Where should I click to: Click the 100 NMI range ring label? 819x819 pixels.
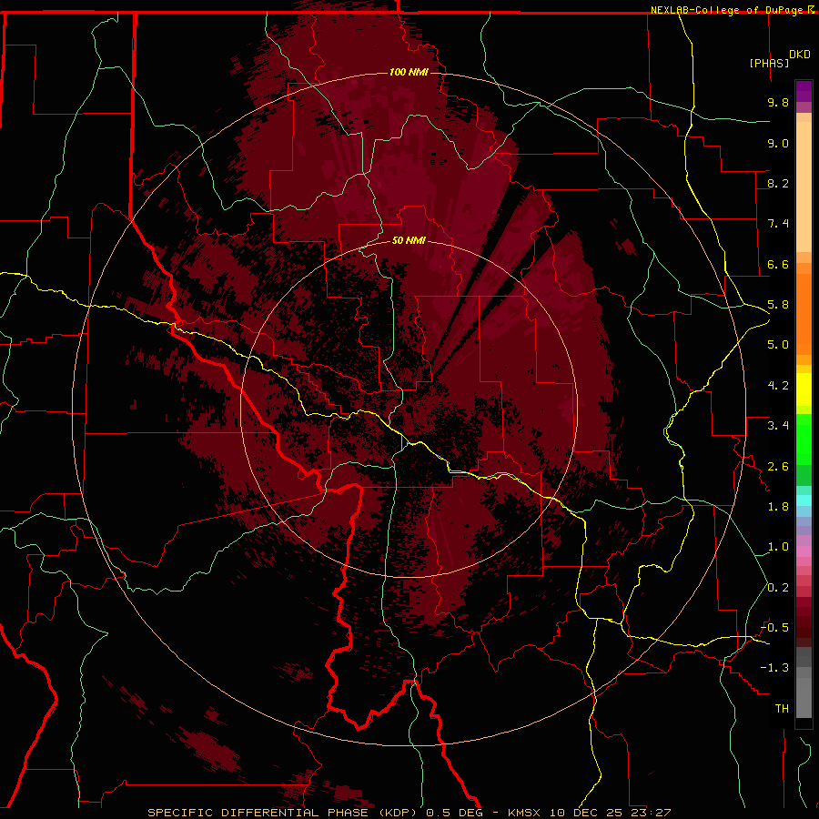point(409,72)
